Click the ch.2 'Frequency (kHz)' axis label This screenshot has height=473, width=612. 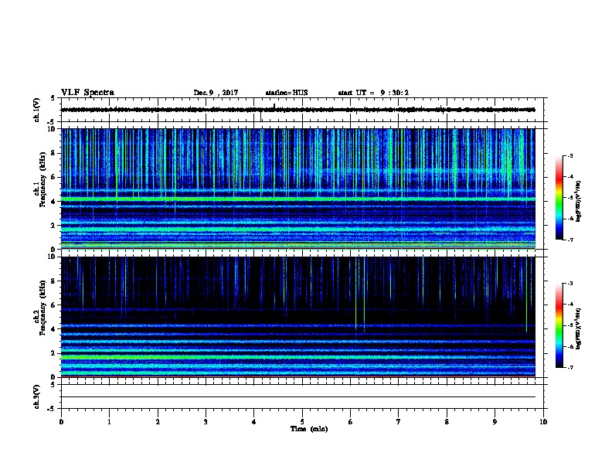pos(42,308)
